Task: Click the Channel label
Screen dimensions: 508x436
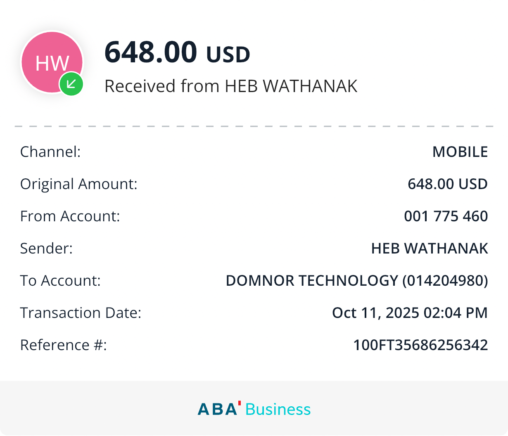Action: [x=50, y=152]
